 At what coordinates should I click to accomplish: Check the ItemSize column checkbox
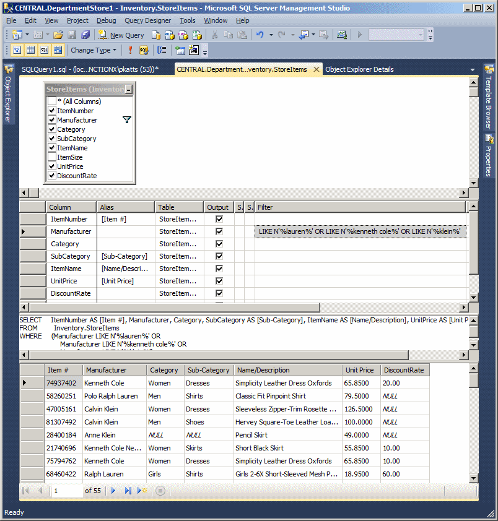52,157
